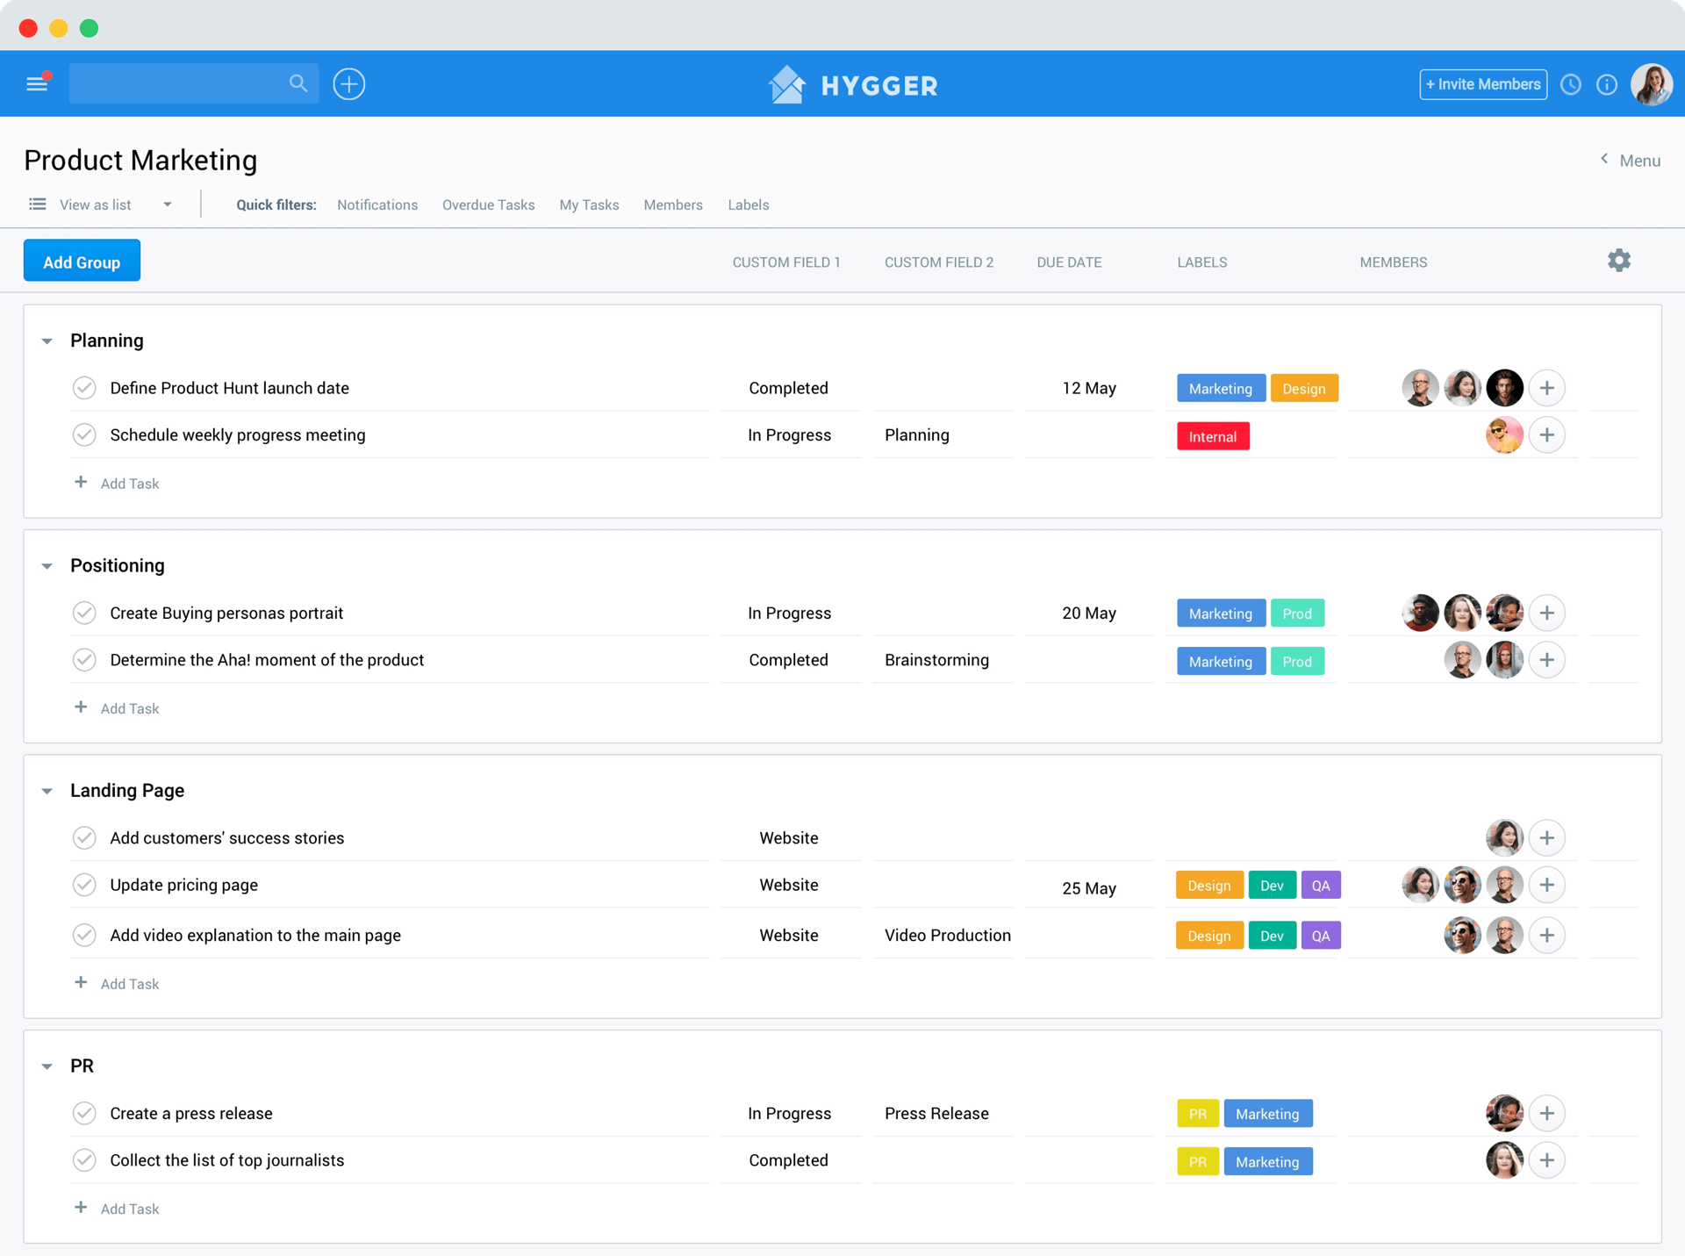This screenshot has width=1685, height=1256.
Task: Toggle completion for Collect list of journalists
Action: click(x=84, y=1160)
